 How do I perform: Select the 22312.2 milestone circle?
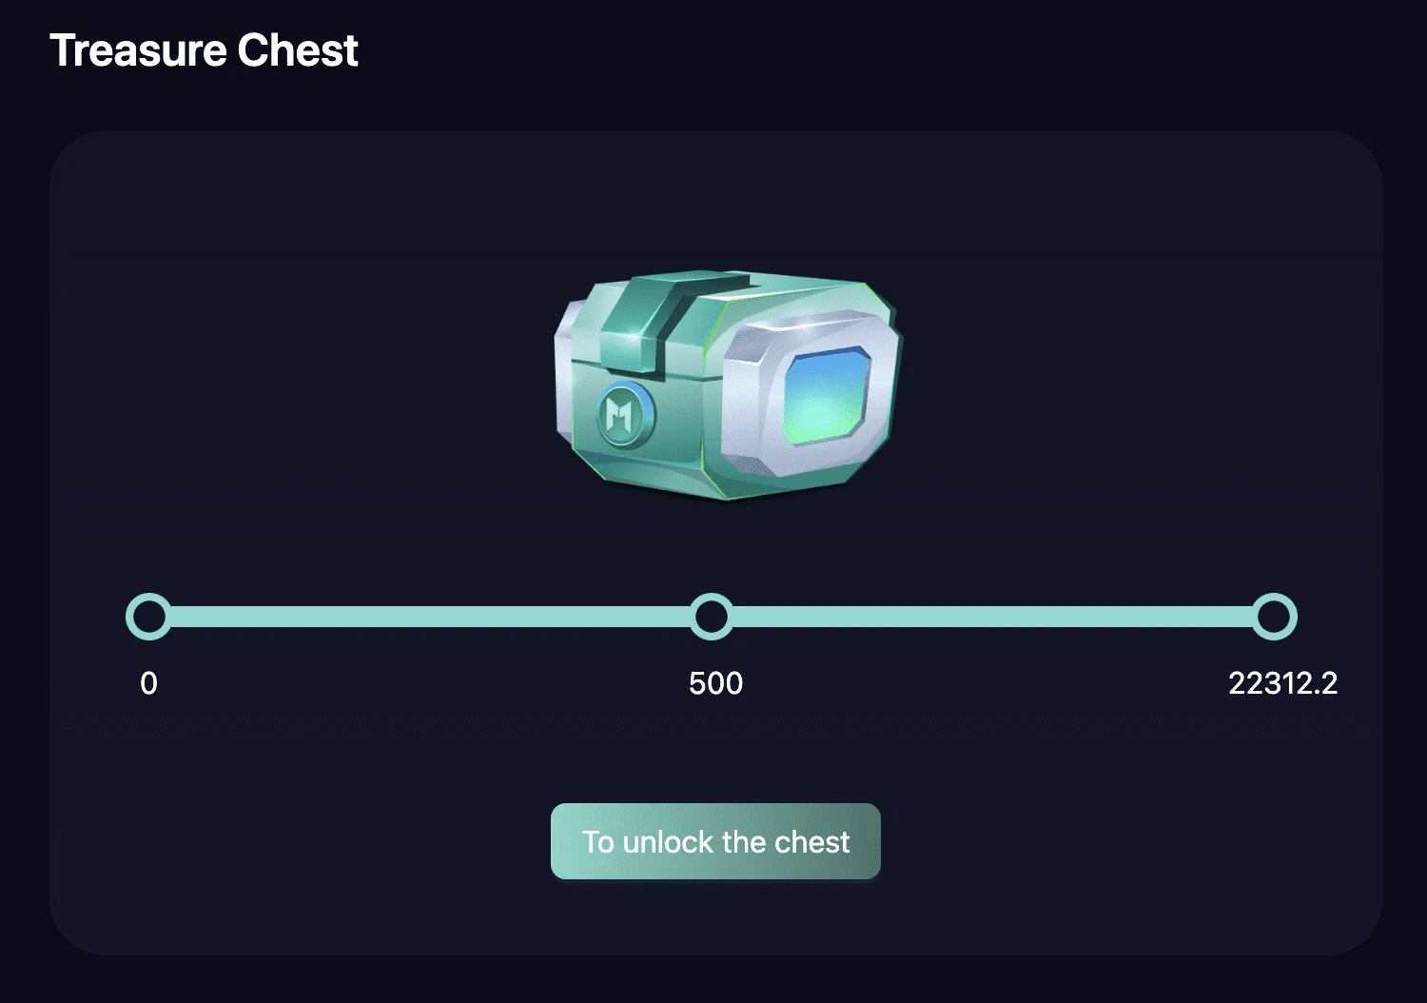(1274, 617)
